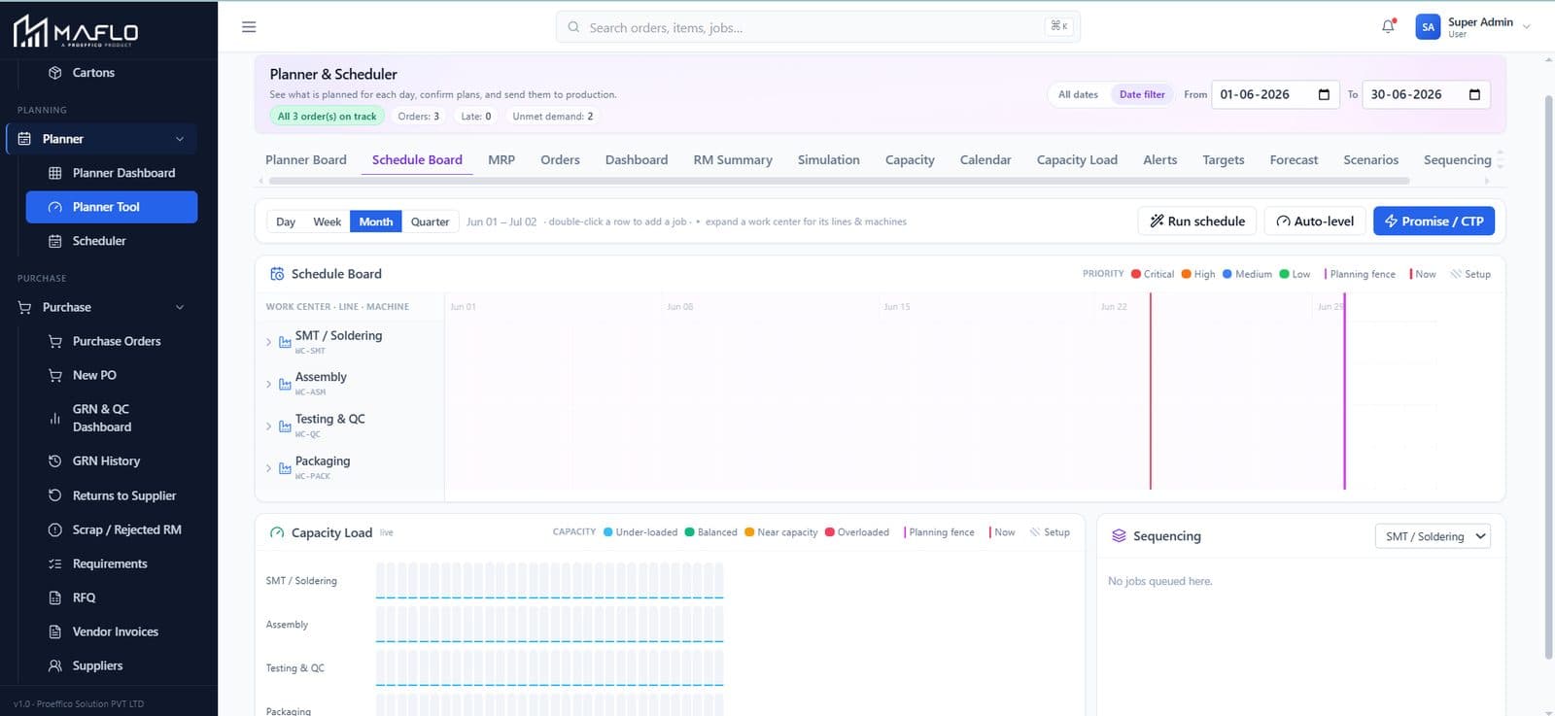The width and height of the screenshot is (1555, 716).
Task: Open the MRP tab
Action: (501, 159)
